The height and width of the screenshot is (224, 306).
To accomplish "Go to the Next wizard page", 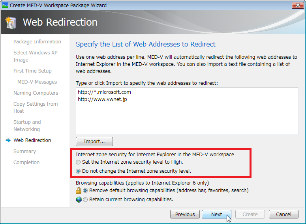I will pyautogui.click(x=216, y=214).
